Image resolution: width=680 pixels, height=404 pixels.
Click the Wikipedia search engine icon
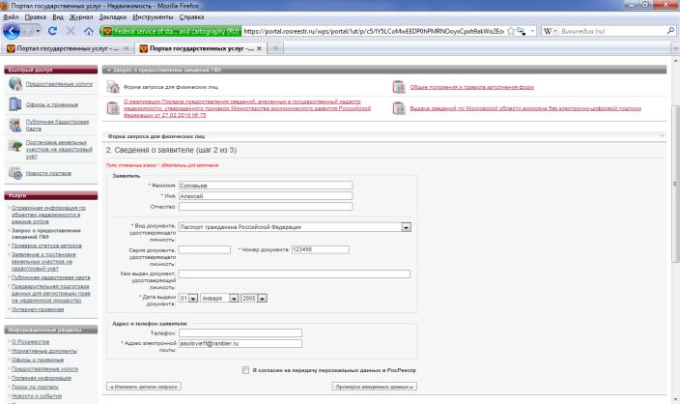pos(548,31)
